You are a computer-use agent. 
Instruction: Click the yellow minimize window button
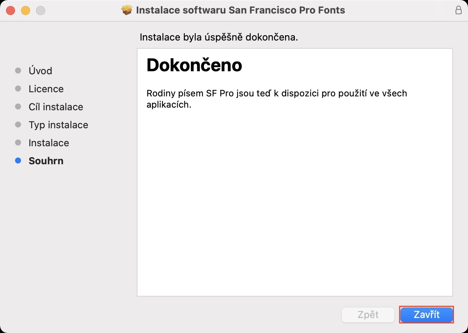pyautogui.click(x=26, y=10)
